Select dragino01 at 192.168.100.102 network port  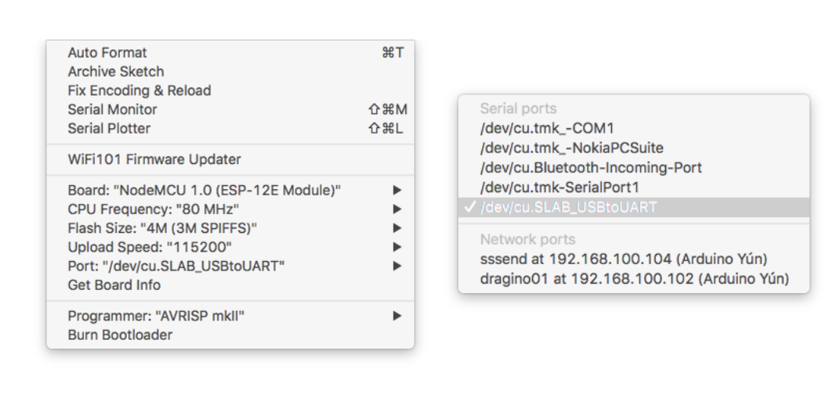point(634,279)
